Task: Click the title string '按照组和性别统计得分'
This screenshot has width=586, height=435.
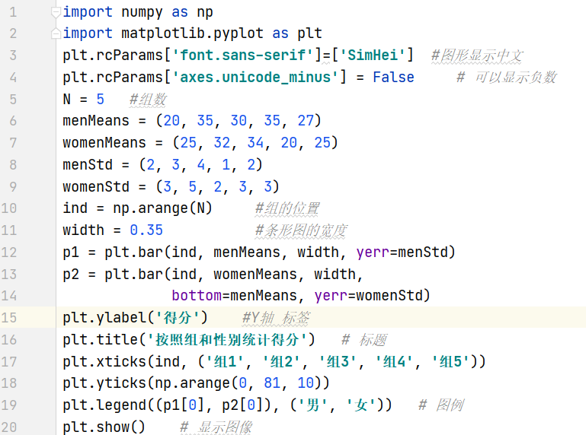Action: click(227, 340)
